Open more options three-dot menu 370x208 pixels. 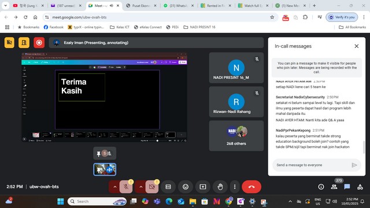(x=235, y=187)
